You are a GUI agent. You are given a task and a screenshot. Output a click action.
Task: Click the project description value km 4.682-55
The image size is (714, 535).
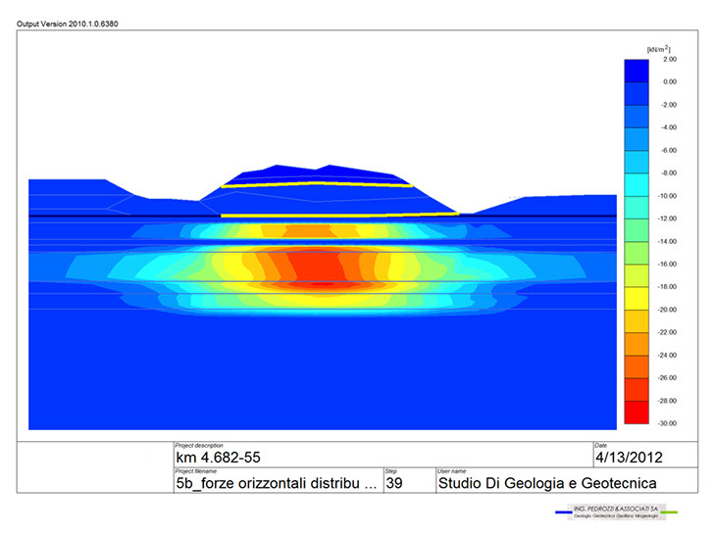(x=219, y=458)
